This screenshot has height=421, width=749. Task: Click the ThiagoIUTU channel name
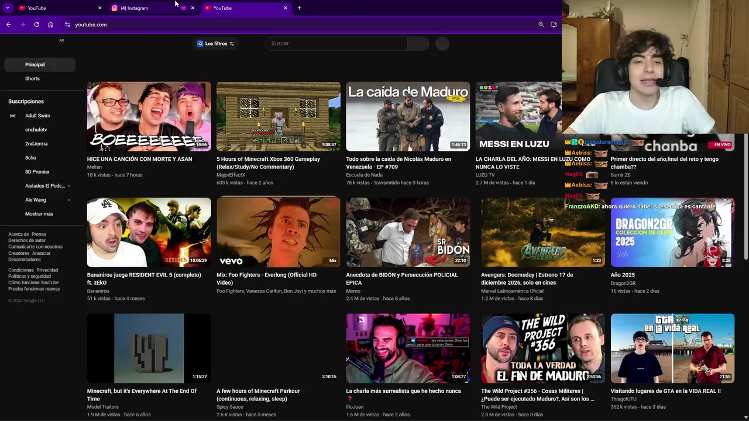(x=624, y=407)
